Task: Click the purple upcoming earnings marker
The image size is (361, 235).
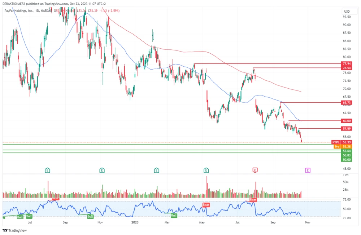Action: pyautogui.click(x=308, y=170)
